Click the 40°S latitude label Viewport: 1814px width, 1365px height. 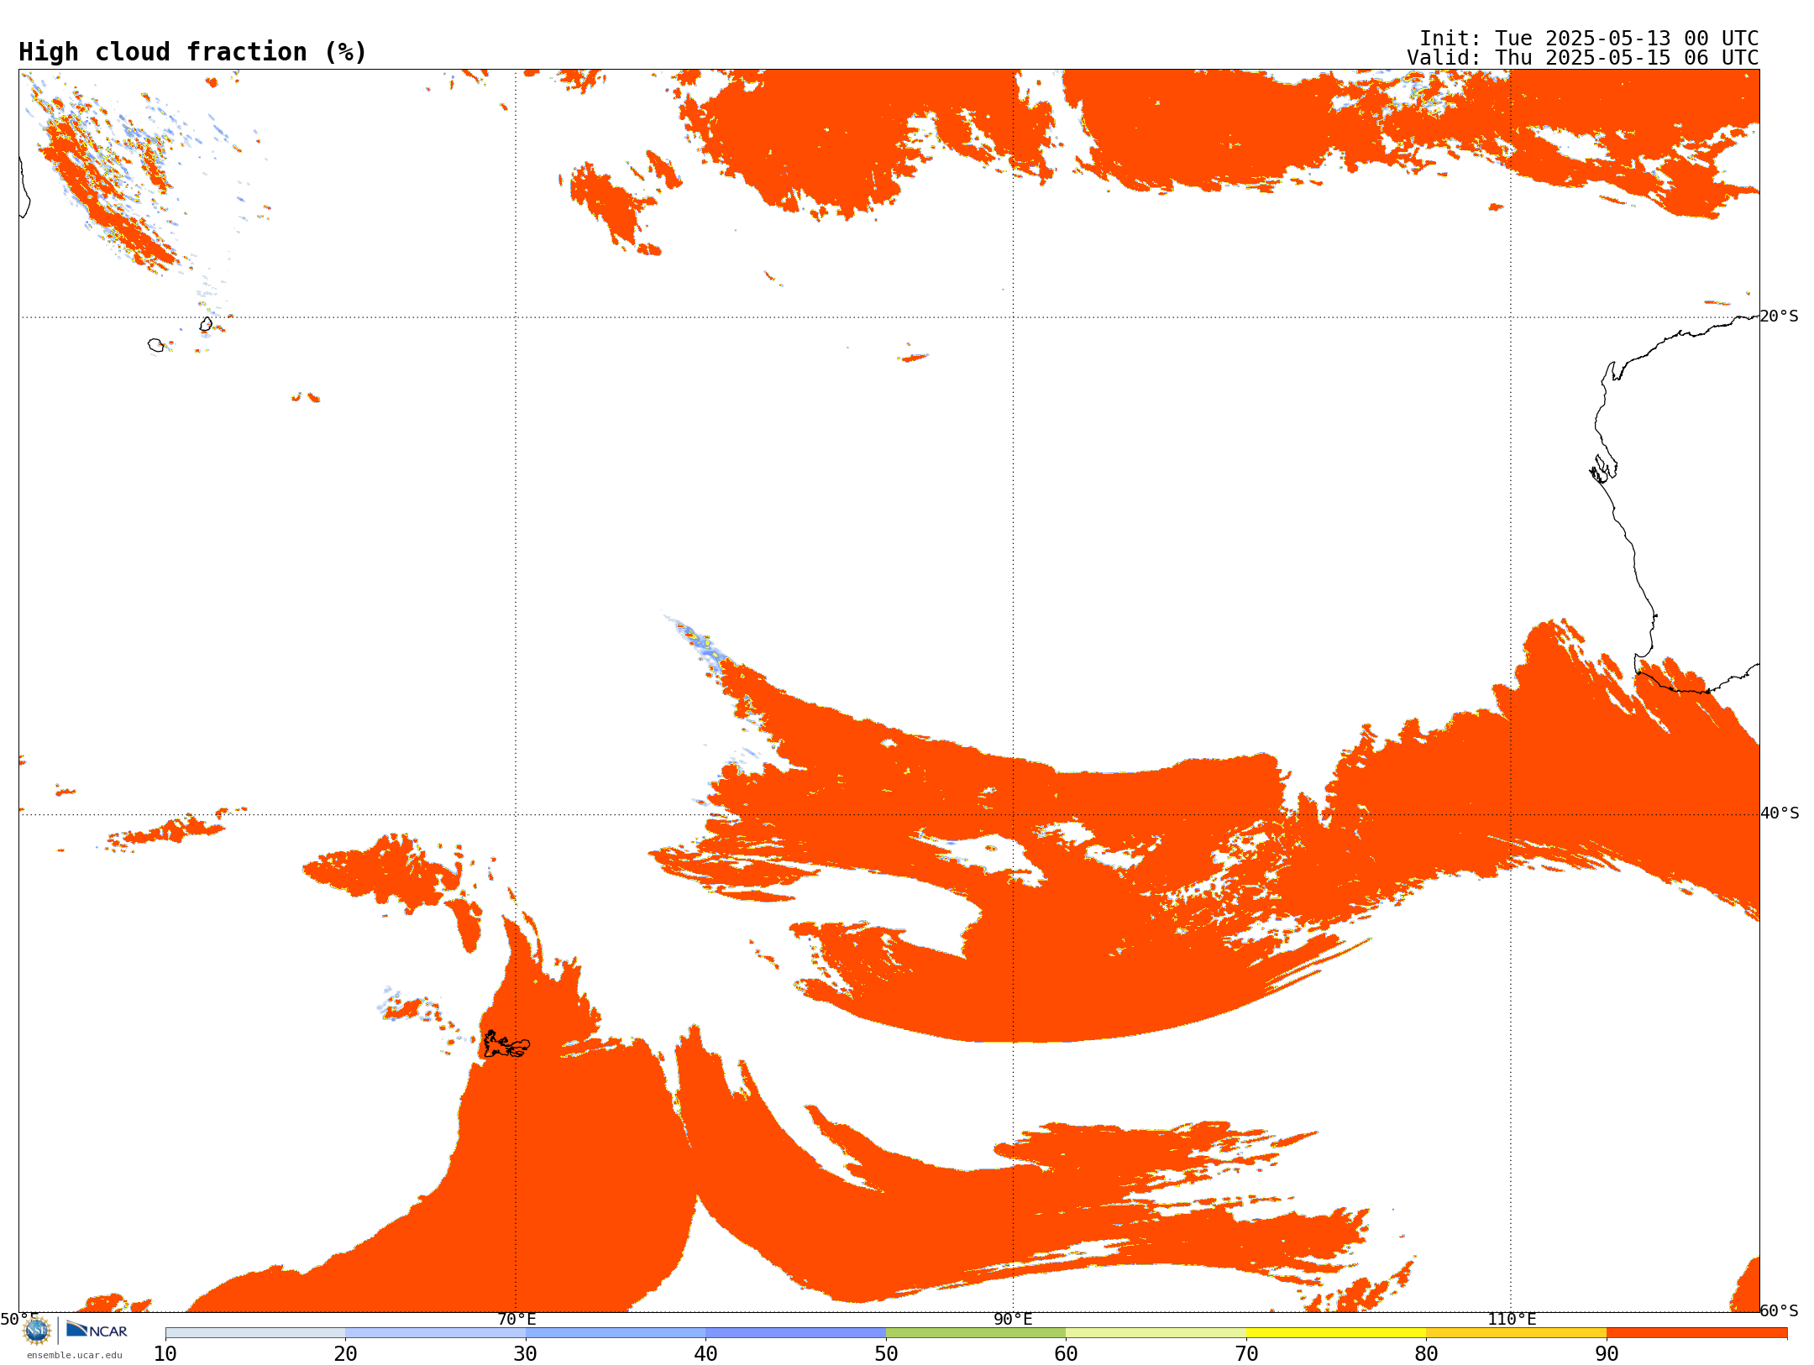coord(1779,813)
